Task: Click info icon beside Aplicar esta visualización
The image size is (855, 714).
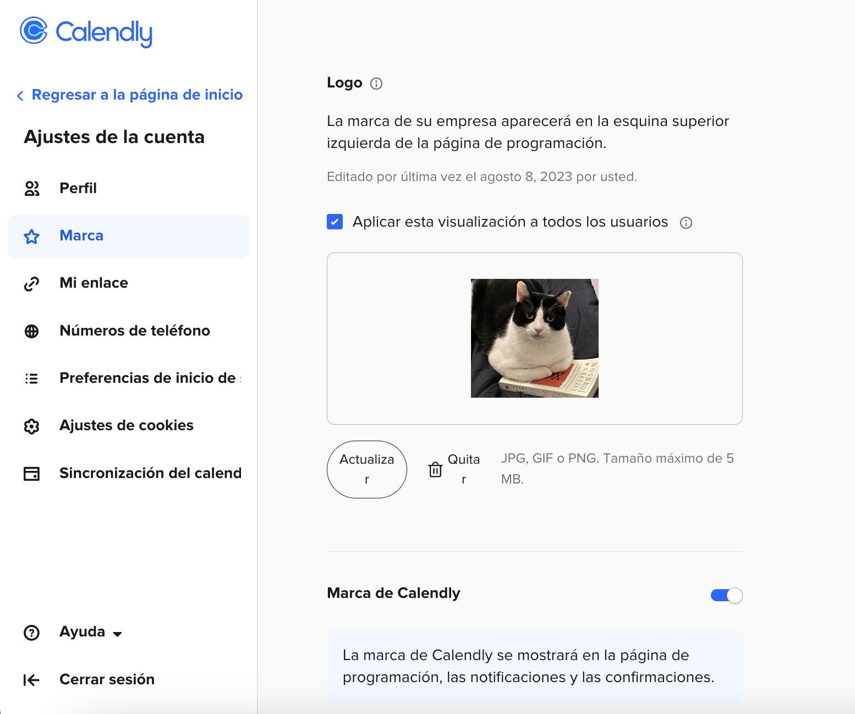Action: 686,223
